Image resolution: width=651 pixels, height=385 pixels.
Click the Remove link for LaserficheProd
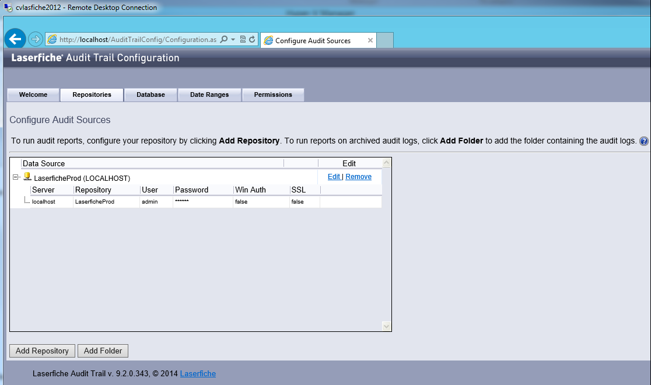pyautogui.click(x=358, y=177)
